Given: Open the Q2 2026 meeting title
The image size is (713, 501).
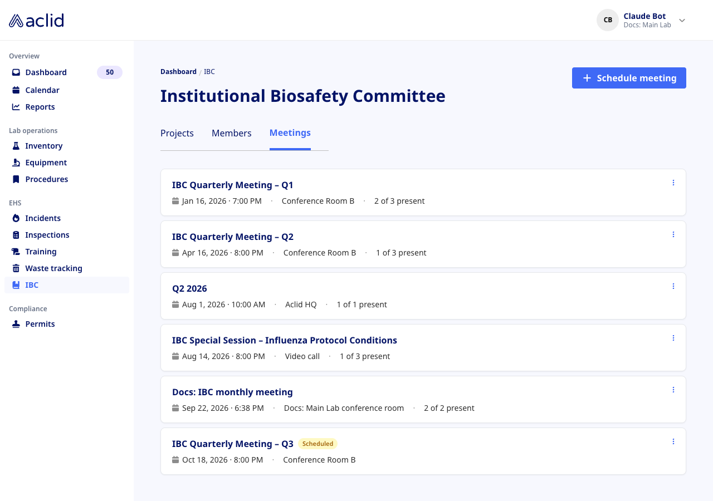Looking at the screenshot, I should pos(189,288).
